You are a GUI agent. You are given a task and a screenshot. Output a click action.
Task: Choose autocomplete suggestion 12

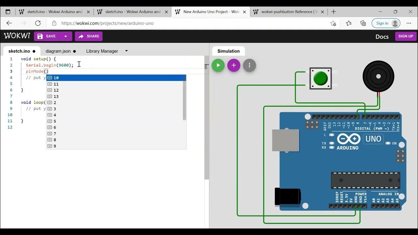[x=116, y=90]
